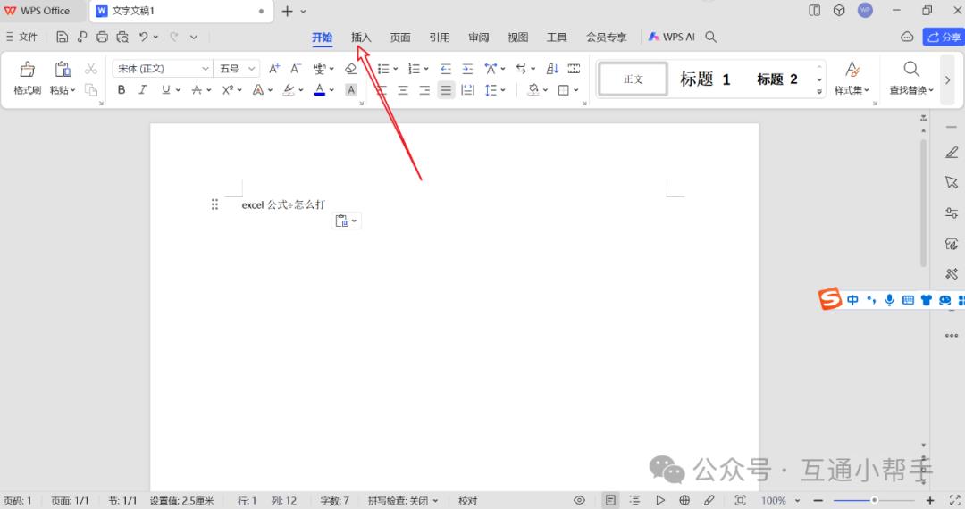Viewport: 965px width, 509px height.
Task: Click the Distributed alignment icon
Action: 467,90
